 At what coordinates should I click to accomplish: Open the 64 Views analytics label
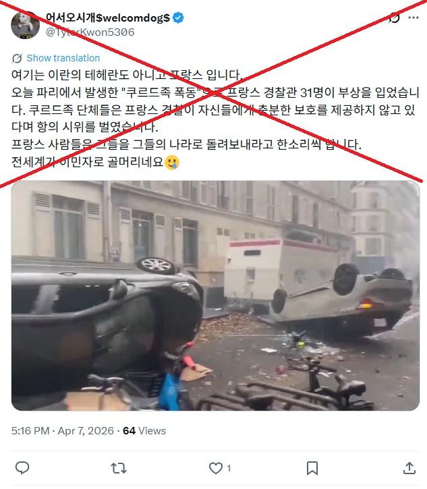144,431
